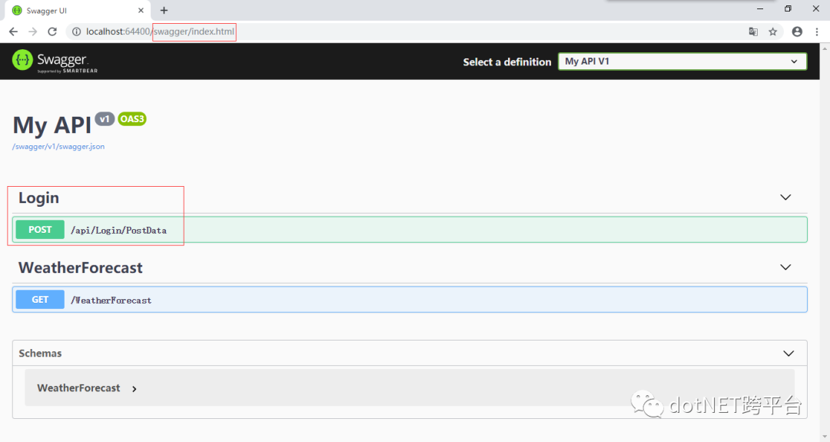Open the My API V1 definition dropdown
830x442 pixels.
tap(682, 61)
